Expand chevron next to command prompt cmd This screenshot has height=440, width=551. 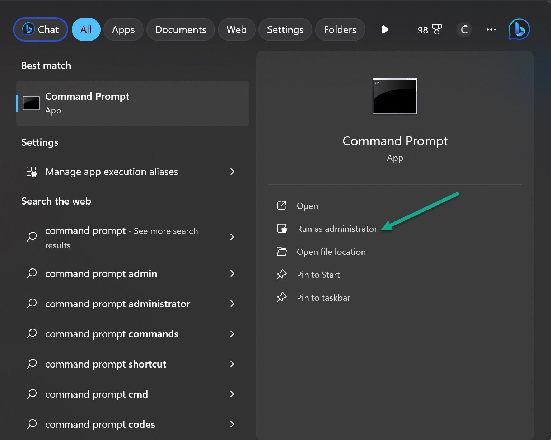232,394
